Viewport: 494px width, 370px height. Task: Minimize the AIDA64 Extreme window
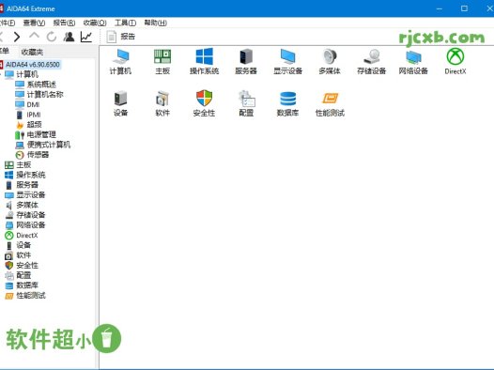point(440,8)
